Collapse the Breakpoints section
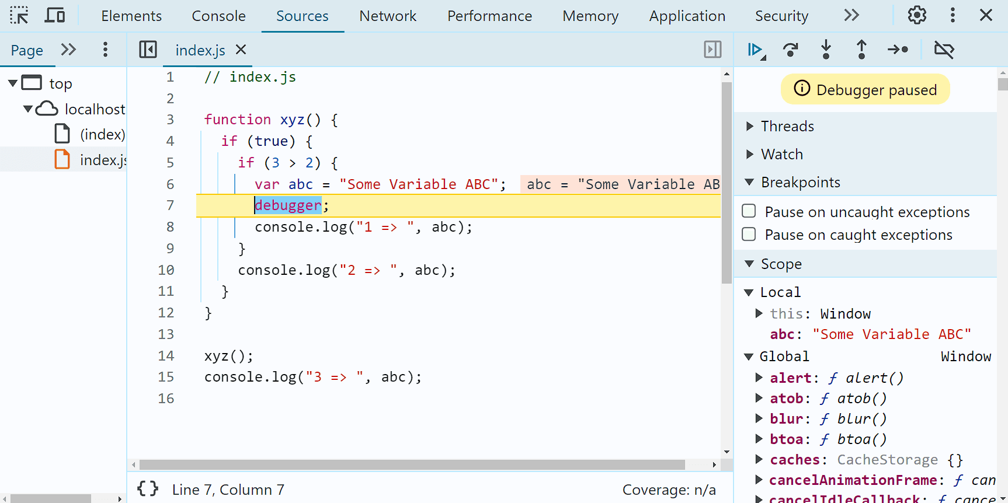 click(749, 182)
